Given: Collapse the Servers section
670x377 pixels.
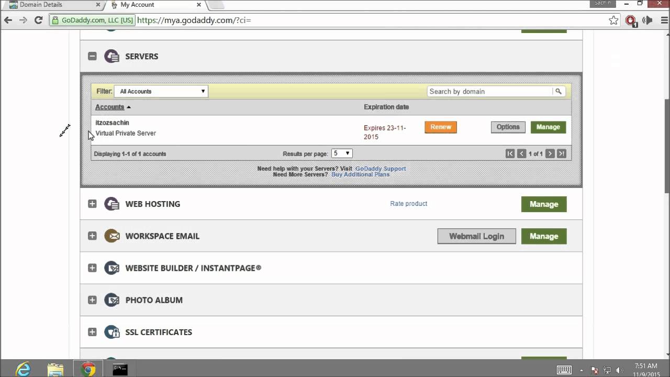Looking at the screenshot, I should click(x=92, y=56).
